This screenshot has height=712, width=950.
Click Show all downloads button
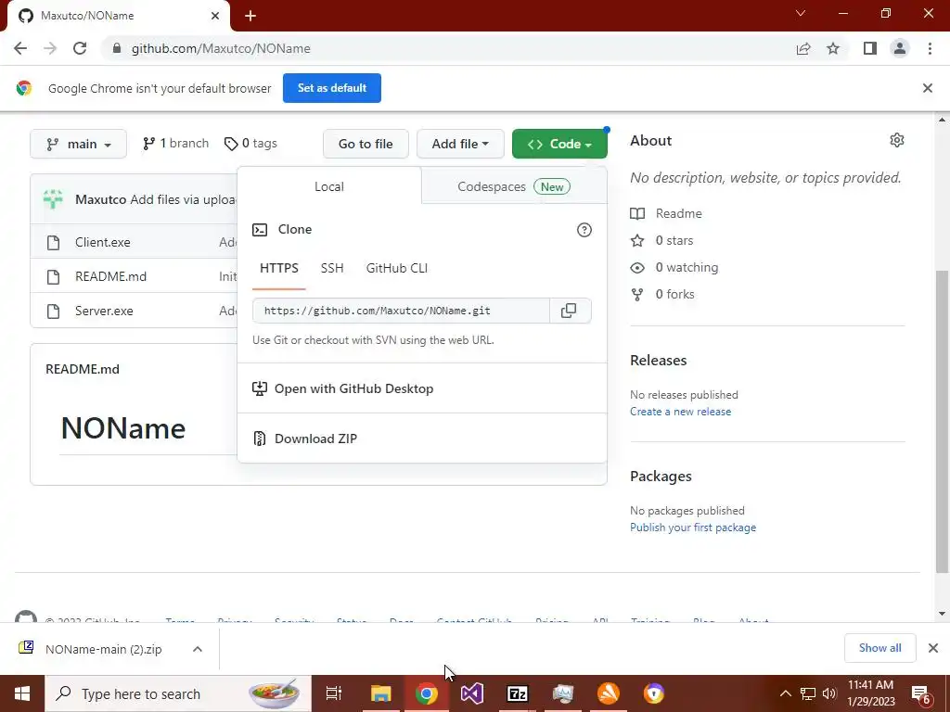click(x=879, y=648)
